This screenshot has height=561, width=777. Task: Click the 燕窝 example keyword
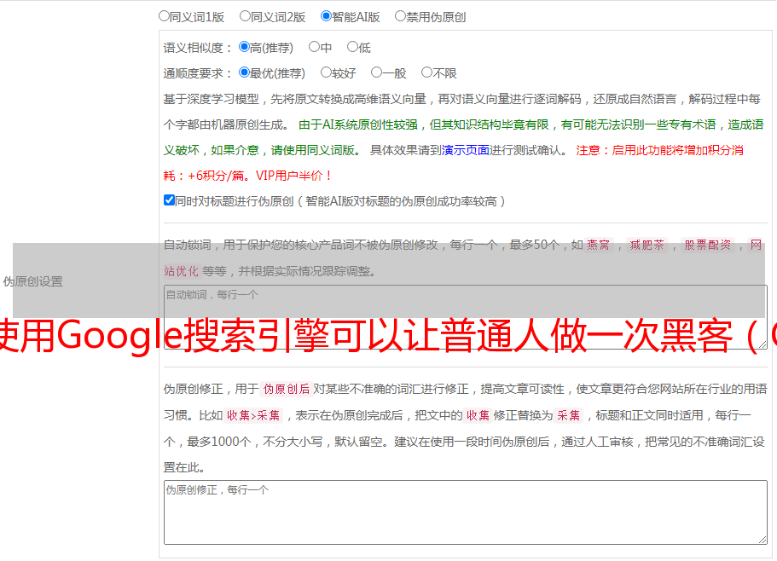click(x=599, y=245)
